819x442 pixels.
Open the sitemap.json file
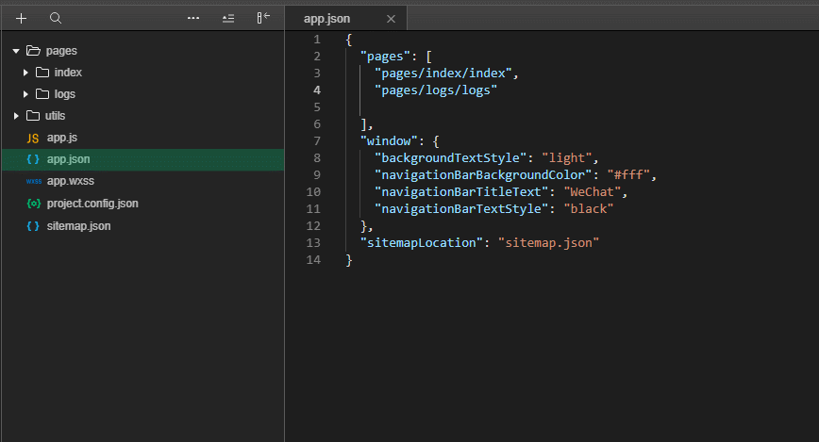point(78,226)
